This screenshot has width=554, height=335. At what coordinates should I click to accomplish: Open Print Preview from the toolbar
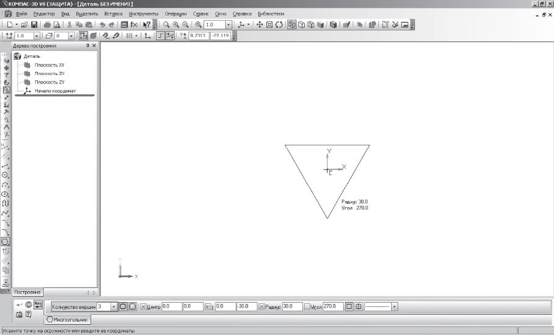[x=57, y=25]
